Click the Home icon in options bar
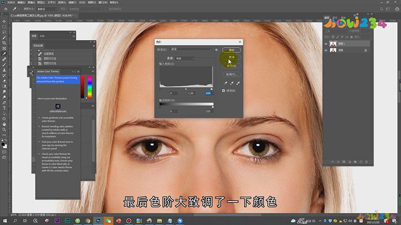Image resolution: width=401 pixels, height=225 pixels. click(6, 9)
